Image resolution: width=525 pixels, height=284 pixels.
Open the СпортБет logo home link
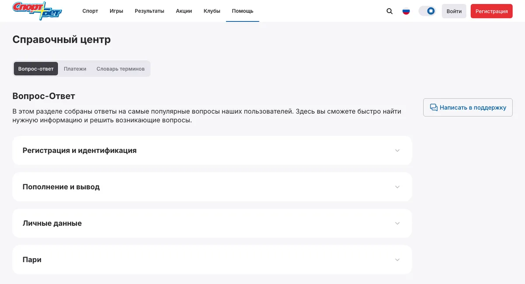coord(37,11)
